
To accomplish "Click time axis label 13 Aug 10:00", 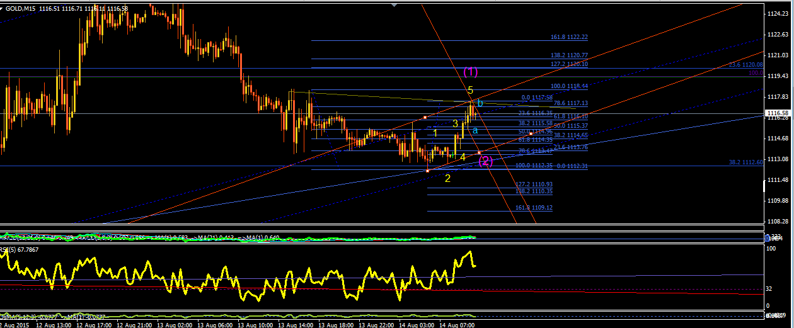I will (256, 325).
